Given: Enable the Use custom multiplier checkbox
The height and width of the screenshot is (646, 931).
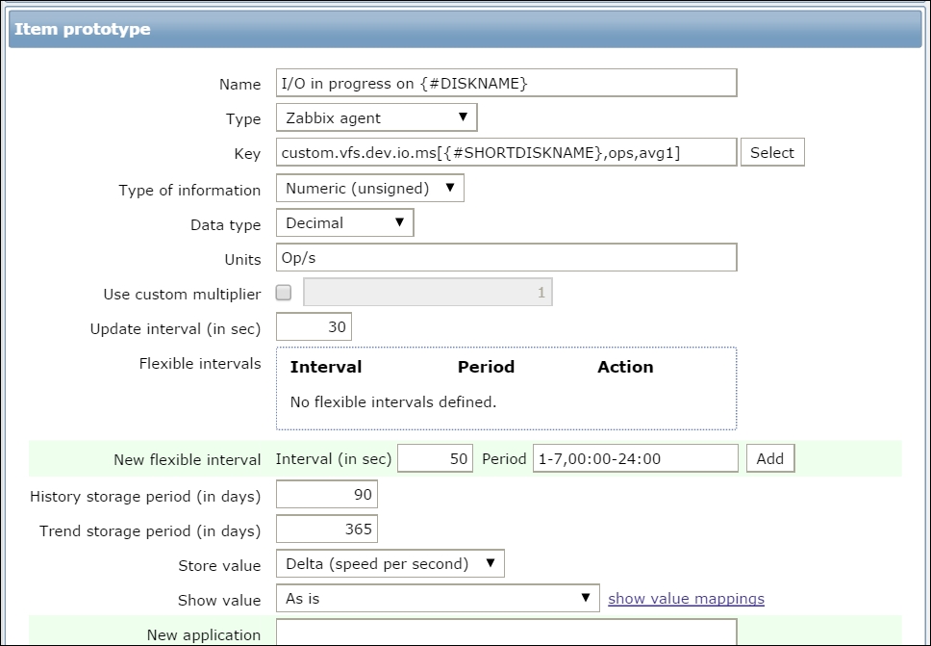Looking at the screenshot, I should (x=284, y=293).
